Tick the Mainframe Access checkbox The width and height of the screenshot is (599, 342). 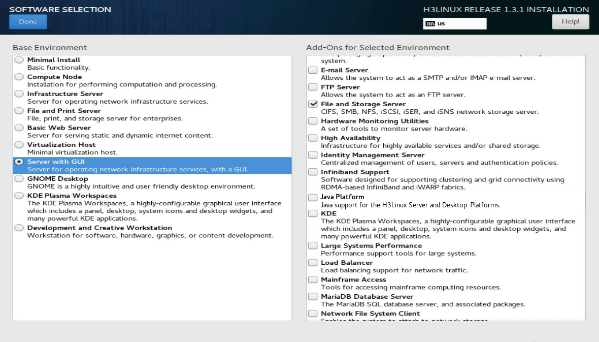(313, 279)
